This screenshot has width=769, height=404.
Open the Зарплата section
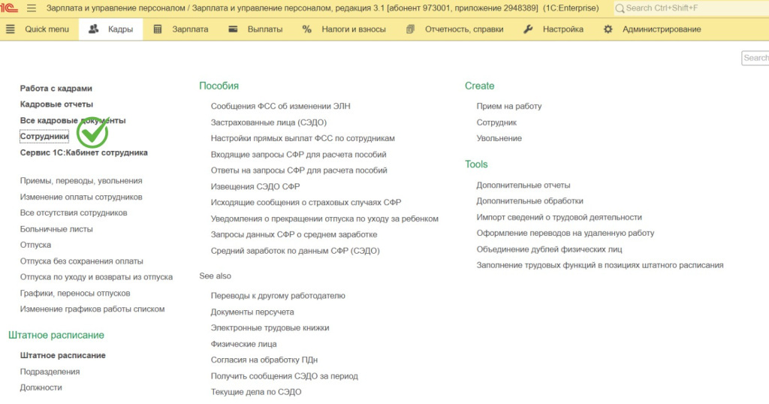pos(190,29)
